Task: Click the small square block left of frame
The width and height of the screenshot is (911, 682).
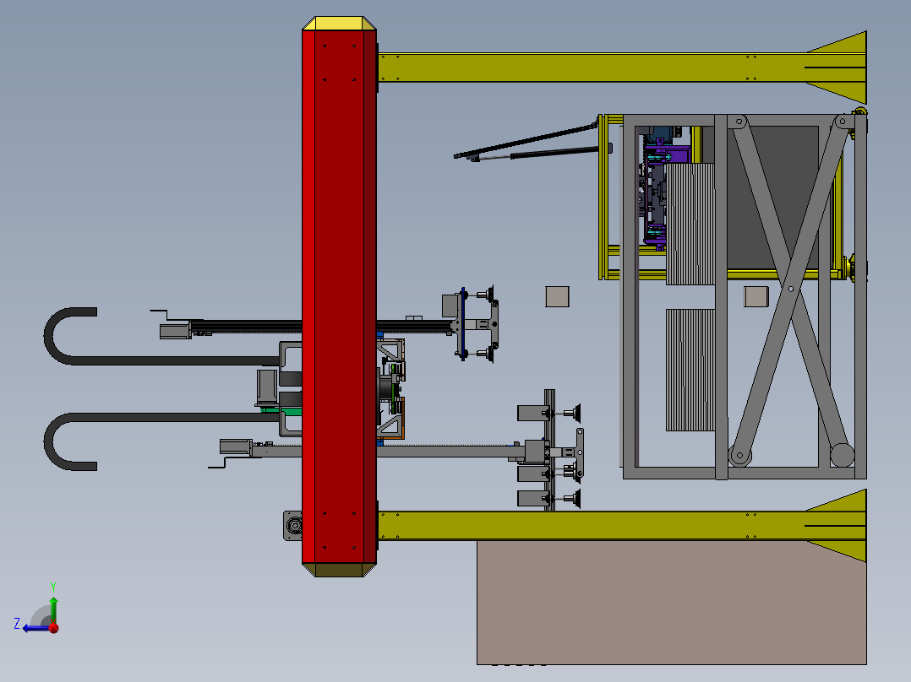Action: (x=557, y=296)
